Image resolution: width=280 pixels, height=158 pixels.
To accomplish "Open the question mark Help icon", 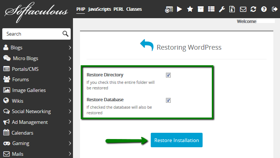I will [264, 9].
